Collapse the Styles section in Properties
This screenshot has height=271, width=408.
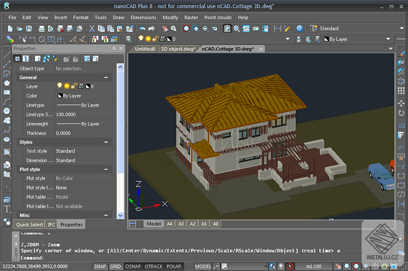(106, 142)
